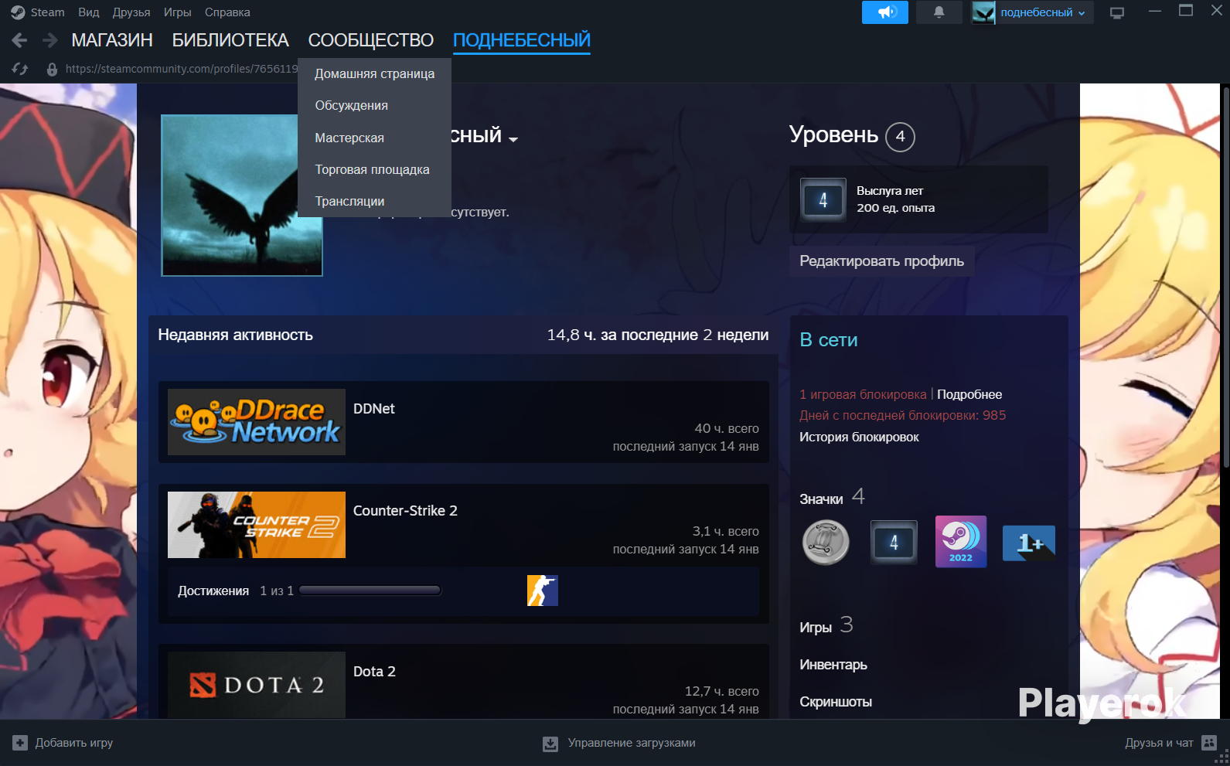Open the Counter-Strike 2 title link
This screenshot has width=1230, height=766.
click(x=405, y=511)
